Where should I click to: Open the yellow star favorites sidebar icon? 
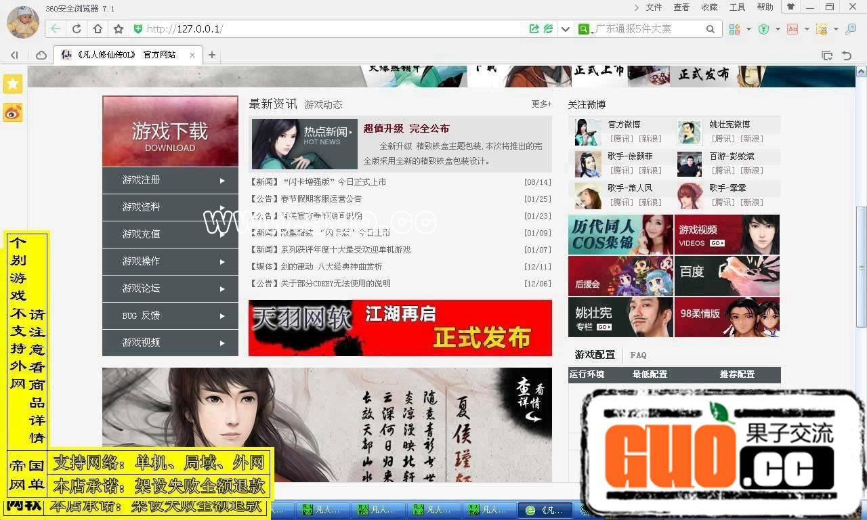(x=13, y=84)
